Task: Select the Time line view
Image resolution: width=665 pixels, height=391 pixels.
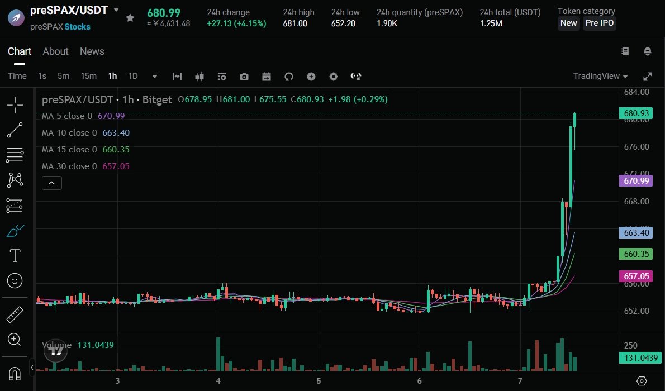Action: tap(17, 76)
